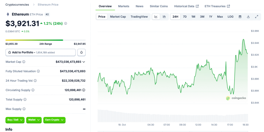Go to Historical Data tab

(x=186, y=6)
